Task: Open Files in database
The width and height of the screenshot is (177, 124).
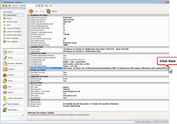Action: pyautogui.click(x=11, y=41)
